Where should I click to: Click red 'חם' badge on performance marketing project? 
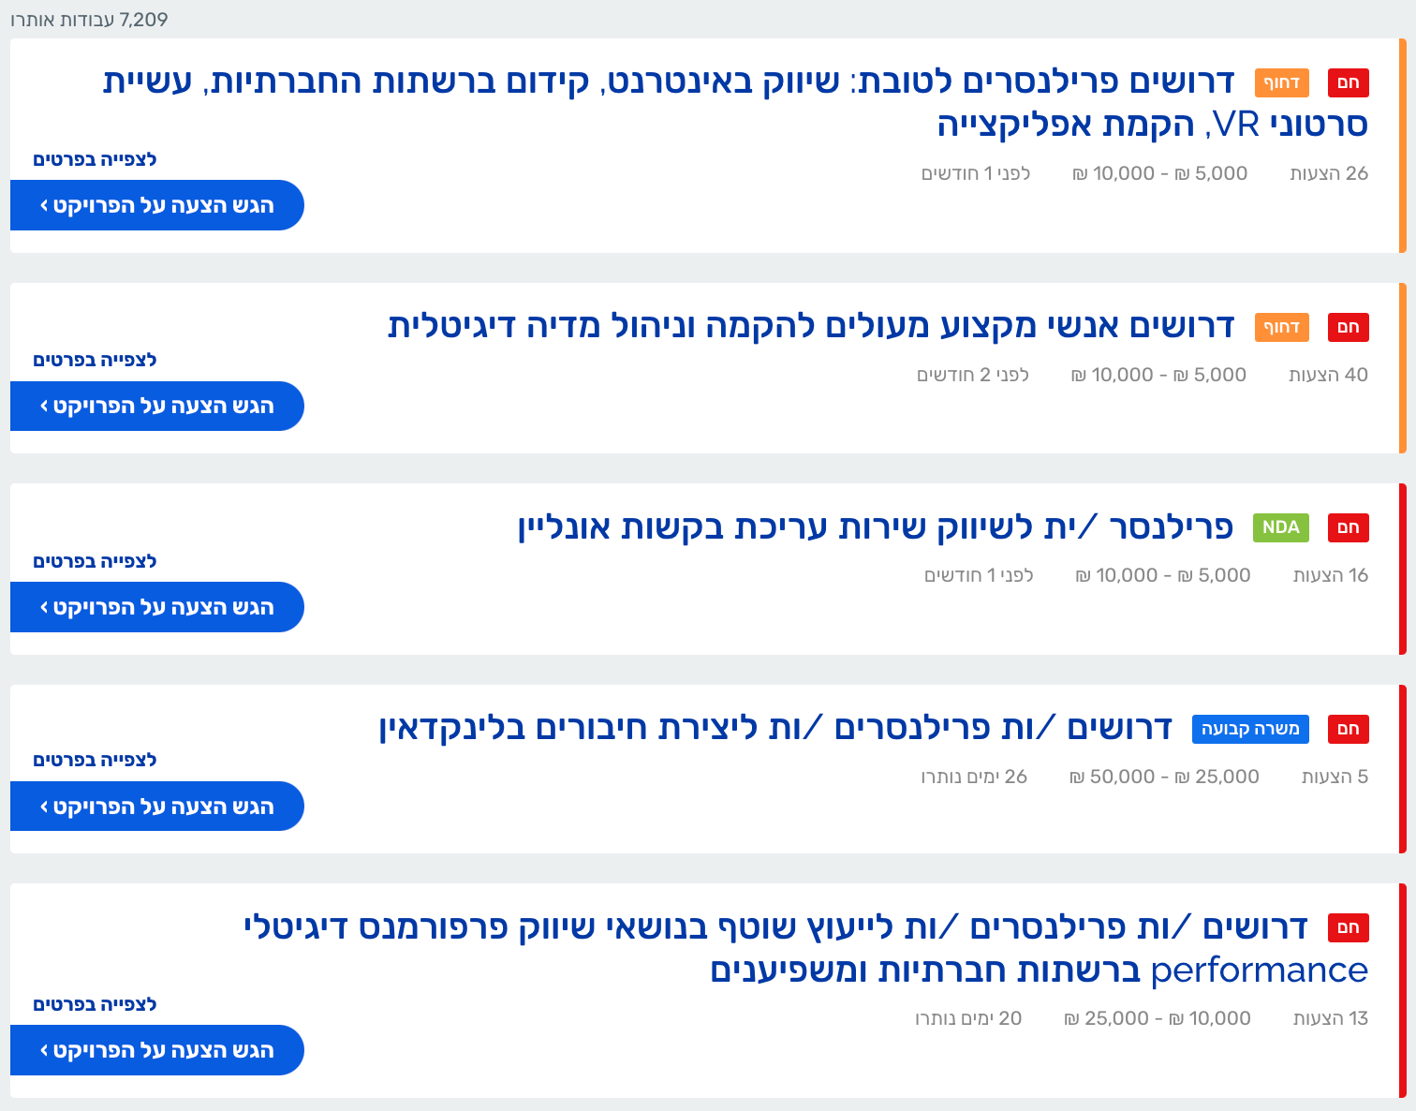click(x=1348, y=927)
